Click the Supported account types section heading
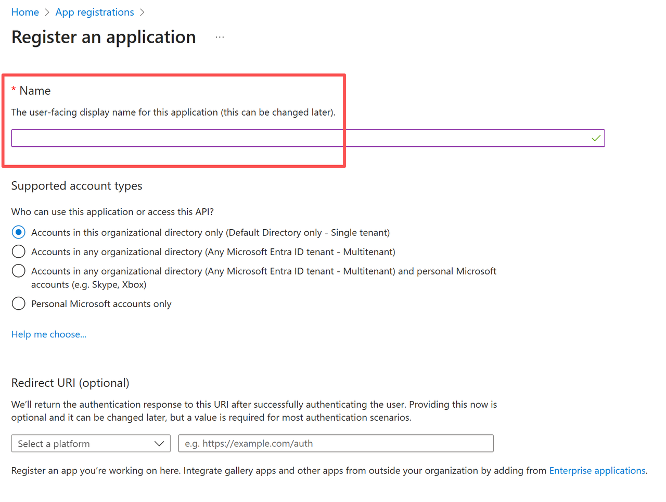666x502 pixels. (x=76, y=185)
